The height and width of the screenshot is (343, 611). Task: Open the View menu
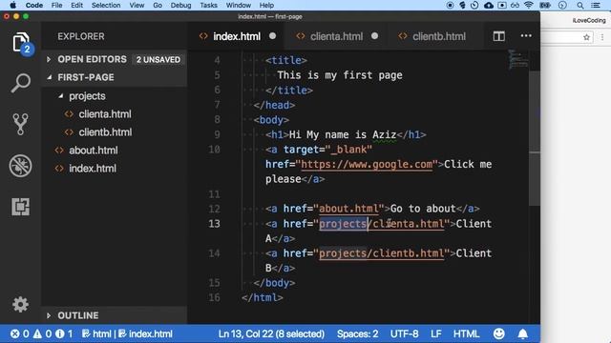[137, 5]
